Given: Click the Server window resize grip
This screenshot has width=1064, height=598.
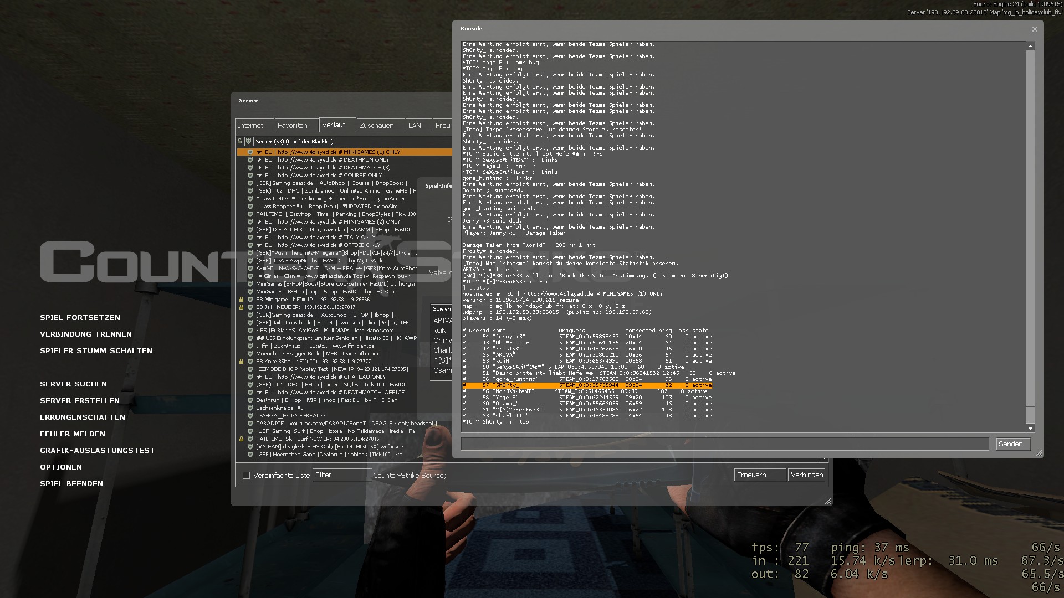Looking at the screenshot, I should tap(828, 501).
